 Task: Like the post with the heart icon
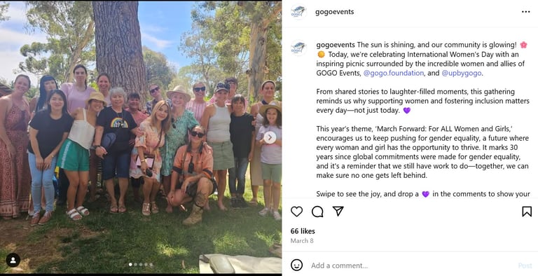pyautogui.click(x=296, y=212)
